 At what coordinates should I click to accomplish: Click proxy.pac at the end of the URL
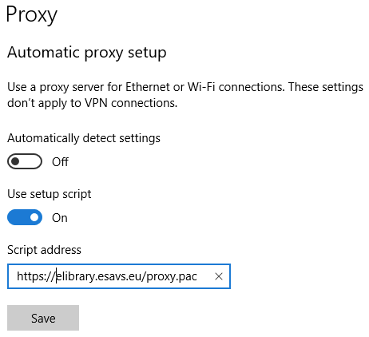172,276
